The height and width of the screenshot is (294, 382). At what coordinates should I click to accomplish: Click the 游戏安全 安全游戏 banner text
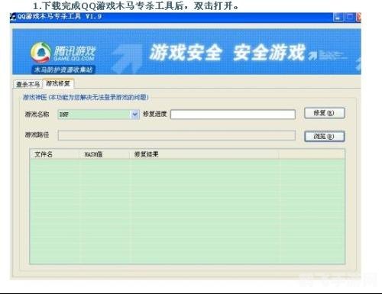tap(227, 52)
